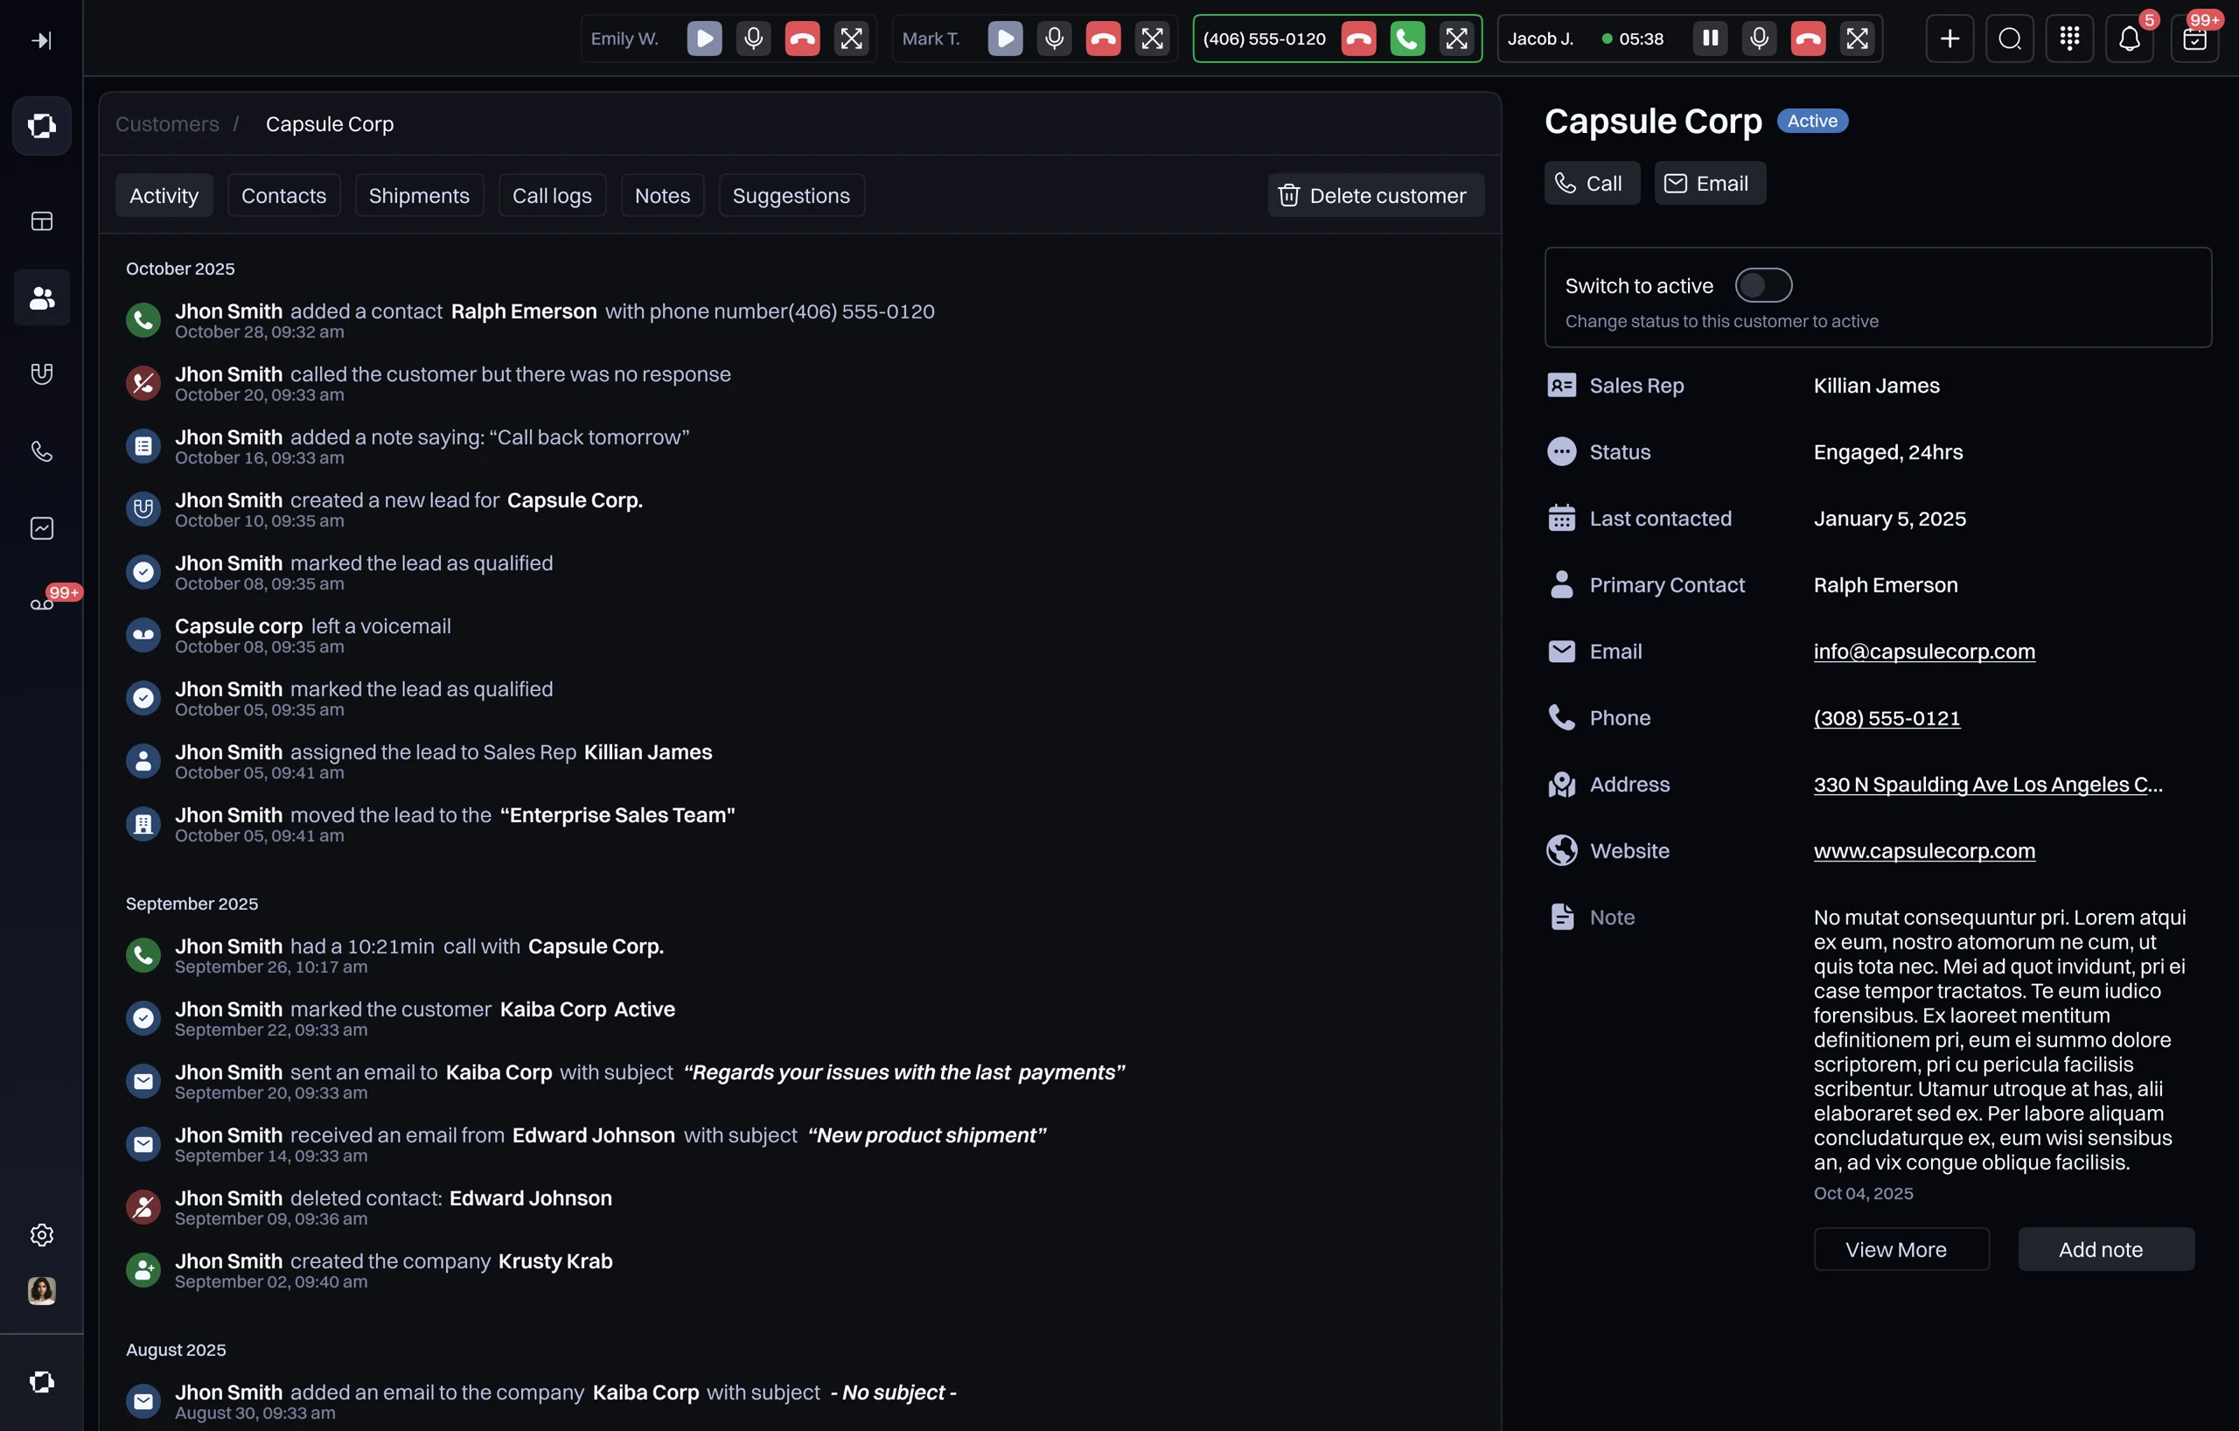Dismiss the Mark T. call widget
This screenshot has height=1431, width=2239.
click(x=1153, y=38)
